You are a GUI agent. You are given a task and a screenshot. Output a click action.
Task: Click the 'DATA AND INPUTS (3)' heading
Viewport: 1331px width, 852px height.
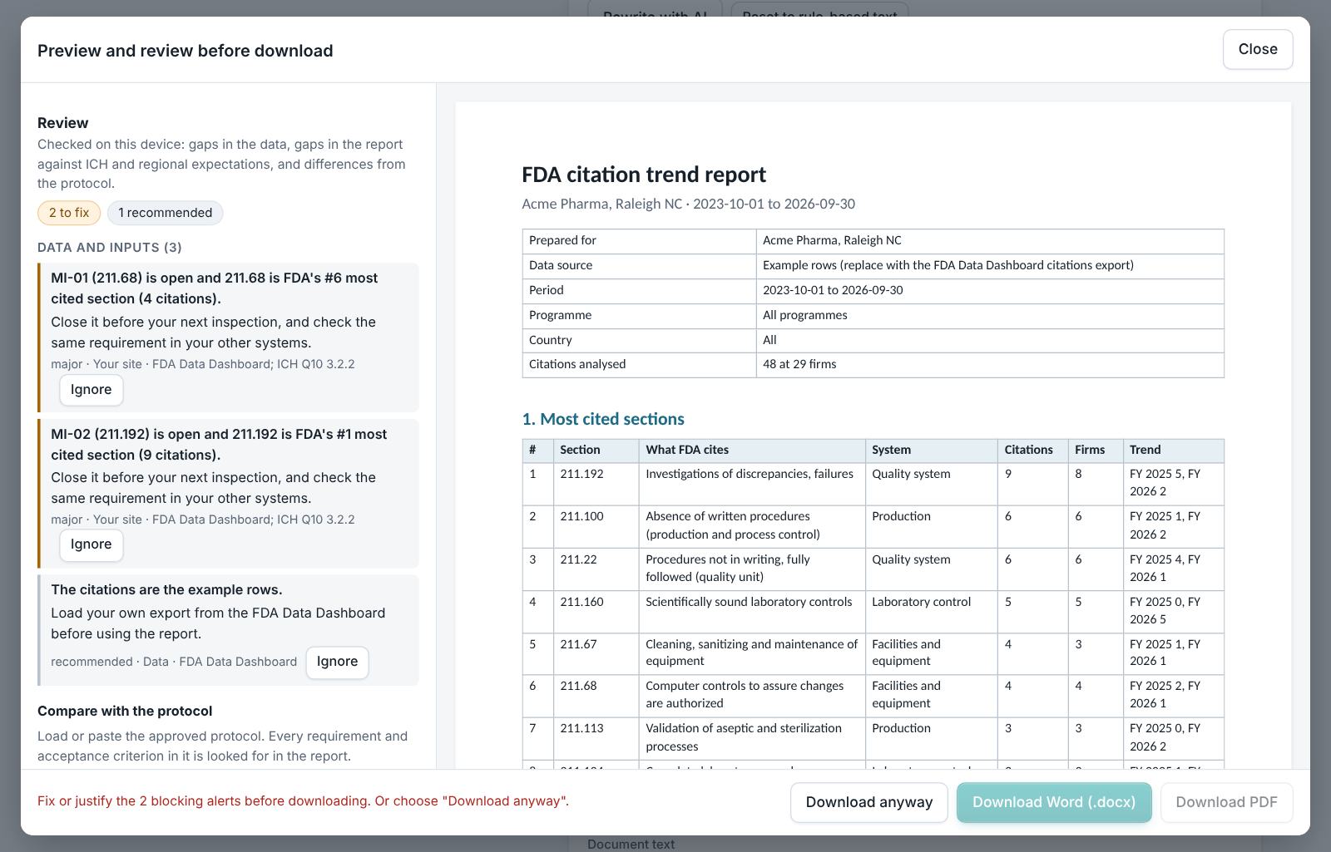(x=109, y=248)
